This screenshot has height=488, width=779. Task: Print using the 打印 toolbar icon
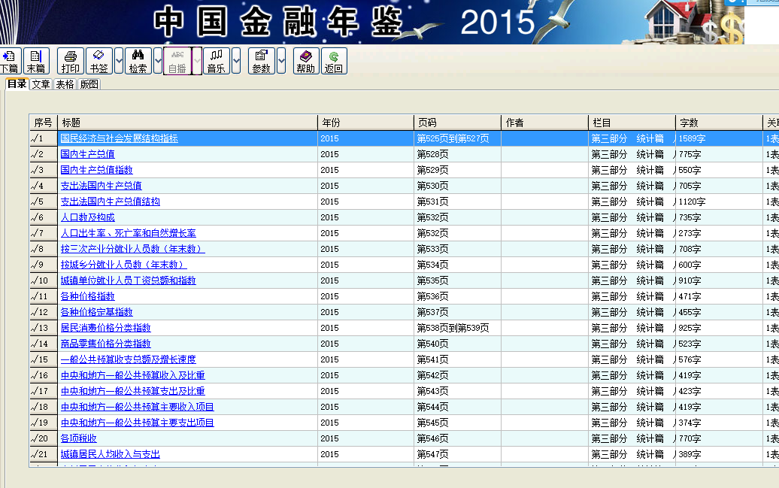tap(71, 61)
